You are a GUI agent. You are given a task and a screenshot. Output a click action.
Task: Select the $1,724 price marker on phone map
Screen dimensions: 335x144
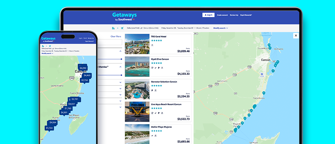(49, 128)
